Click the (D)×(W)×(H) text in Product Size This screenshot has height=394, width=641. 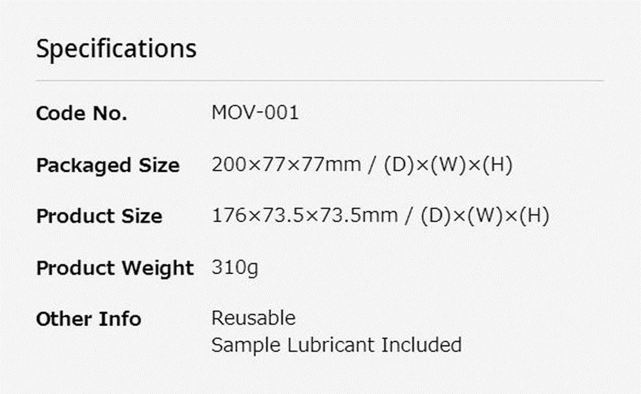[x=485, y=216]
